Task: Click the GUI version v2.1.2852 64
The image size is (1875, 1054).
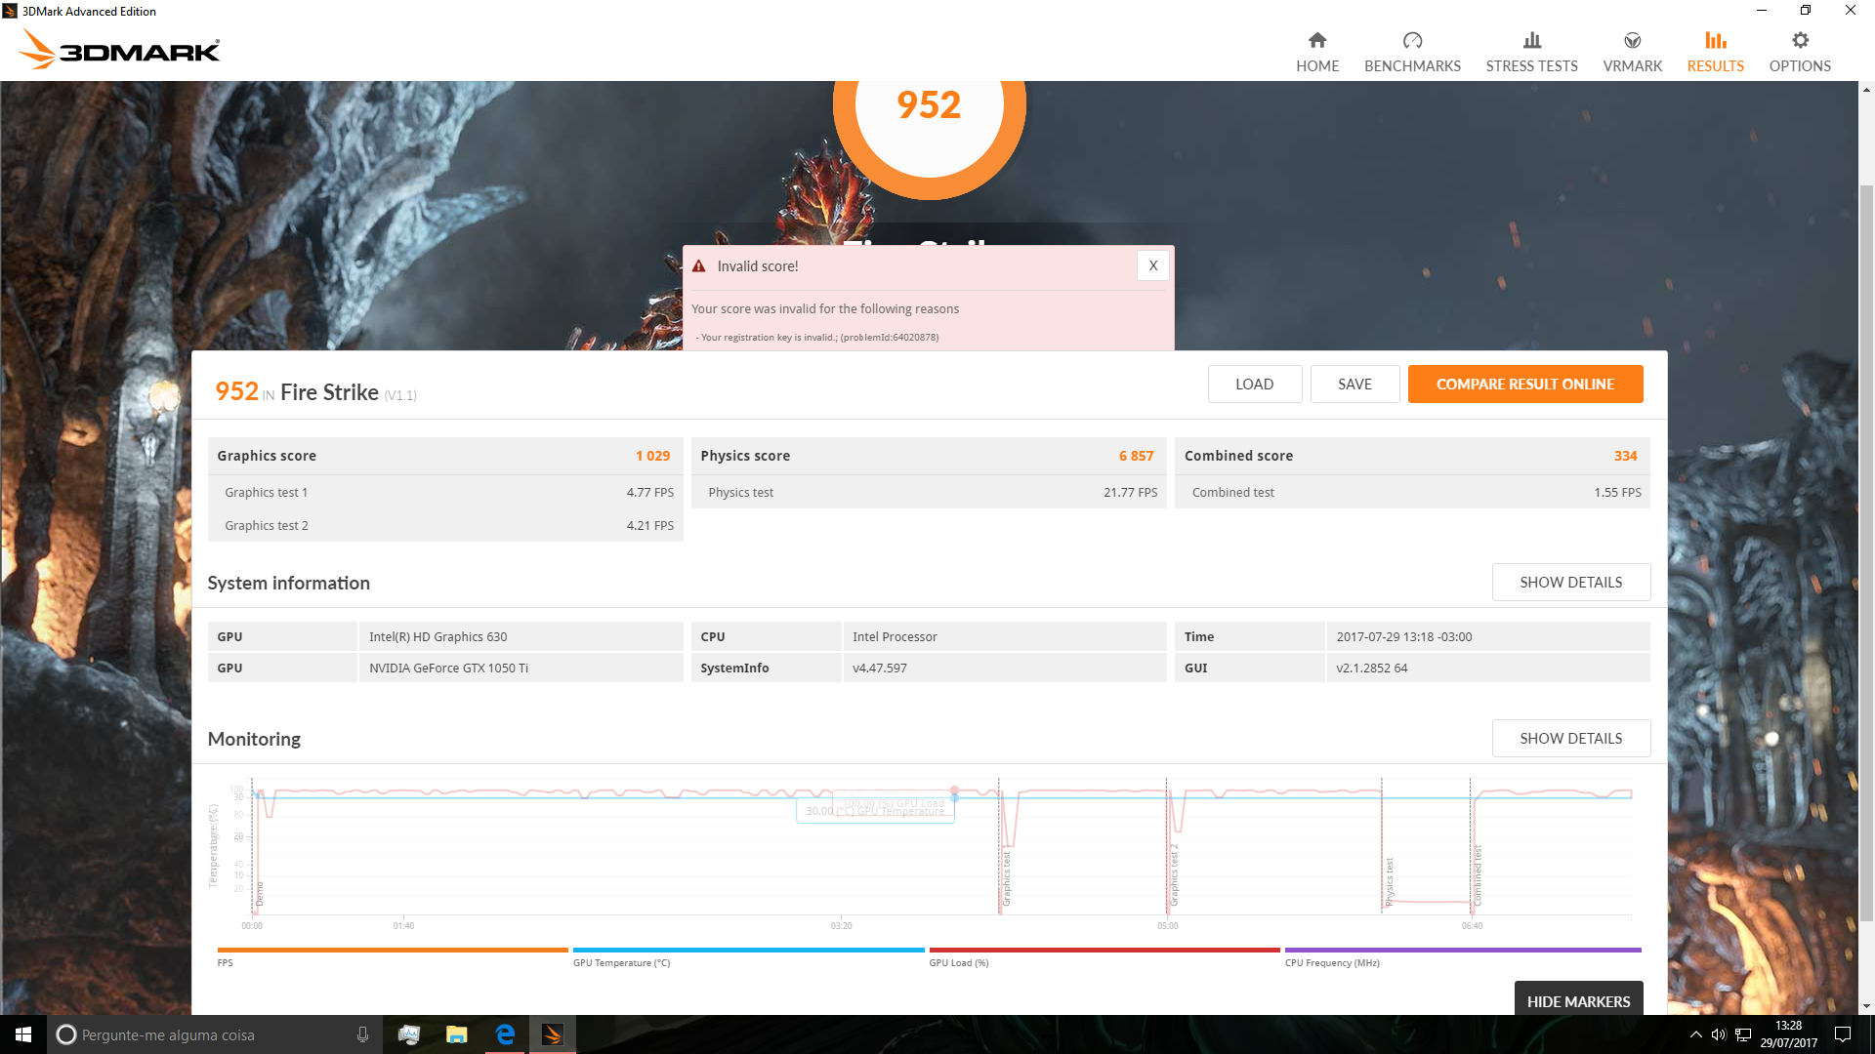Action: 1371,668
